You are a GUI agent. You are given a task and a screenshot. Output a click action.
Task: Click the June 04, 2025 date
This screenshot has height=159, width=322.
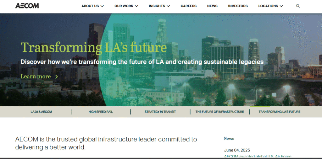237,151
